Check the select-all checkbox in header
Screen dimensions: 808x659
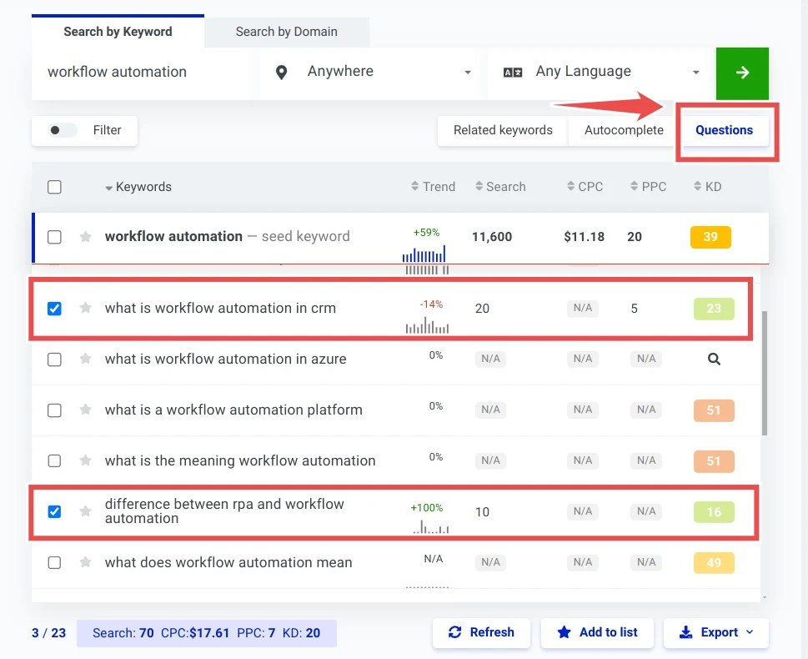55,187
